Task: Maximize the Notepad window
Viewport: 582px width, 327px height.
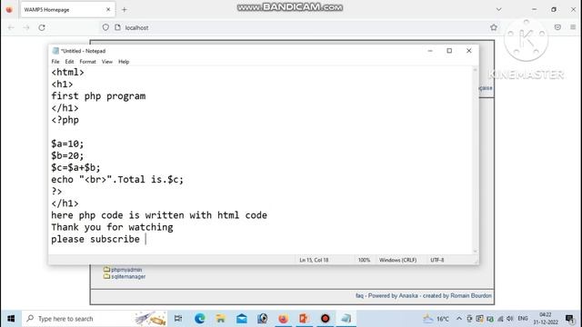Action: 449,51
